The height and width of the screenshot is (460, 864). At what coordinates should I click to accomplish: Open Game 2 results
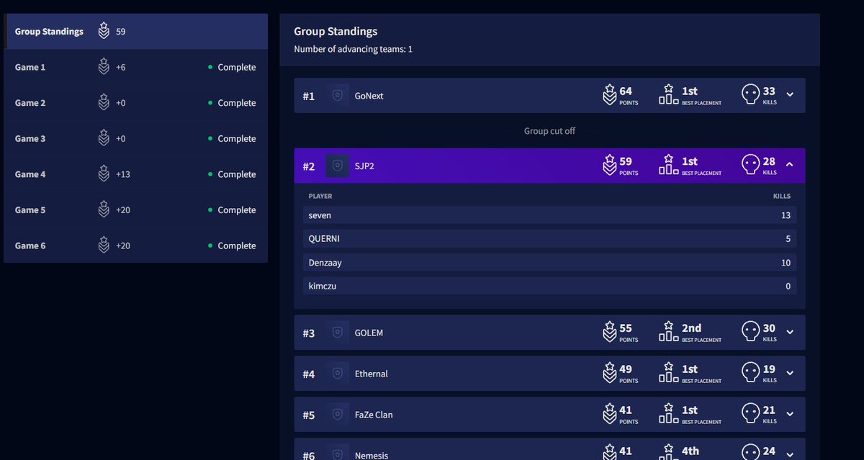tap(136, 103)
